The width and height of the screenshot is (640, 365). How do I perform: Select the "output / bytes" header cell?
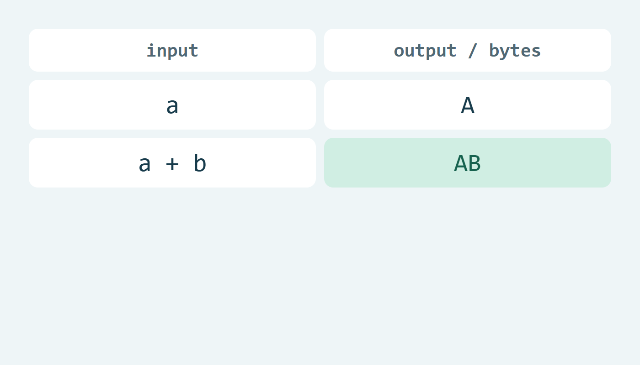pyautogui.click(x=468, y=50)
